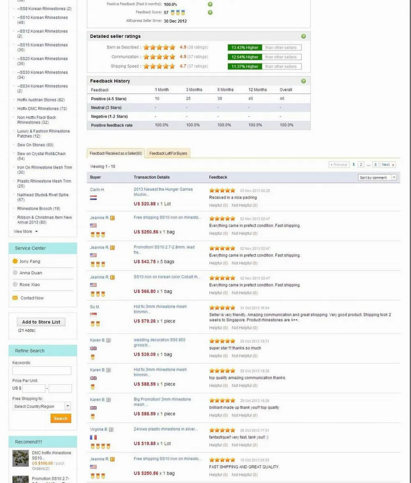
Task: Switch to Feedback Received as a Seller tab
Action: coord(115,153)
